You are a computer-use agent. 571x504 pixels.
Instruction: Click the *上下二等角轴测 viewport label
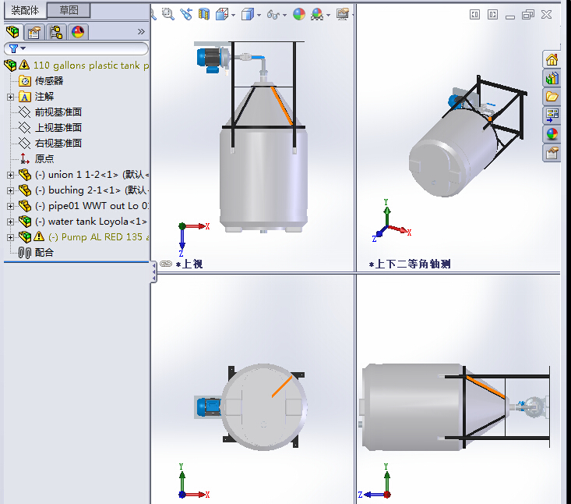[x=410, y=264]
